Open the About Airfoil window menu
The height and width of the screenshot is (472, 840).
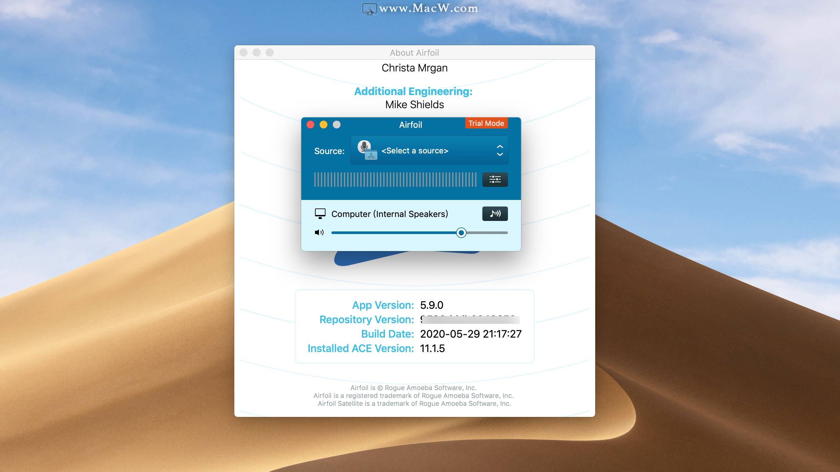pyautogui.click(x=414, y=52)
